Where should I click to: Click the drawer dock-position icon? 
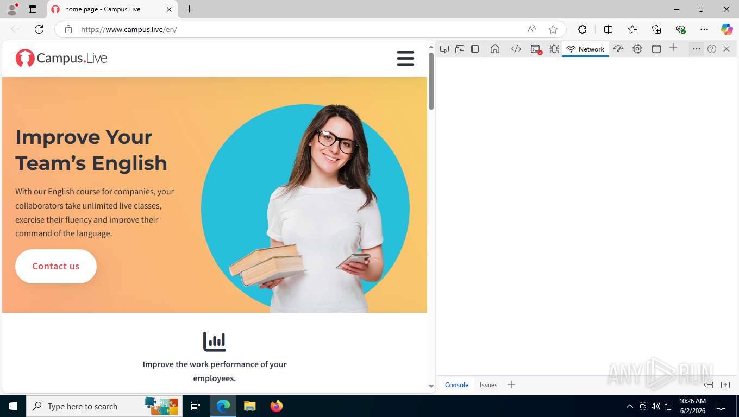[709, 384]
